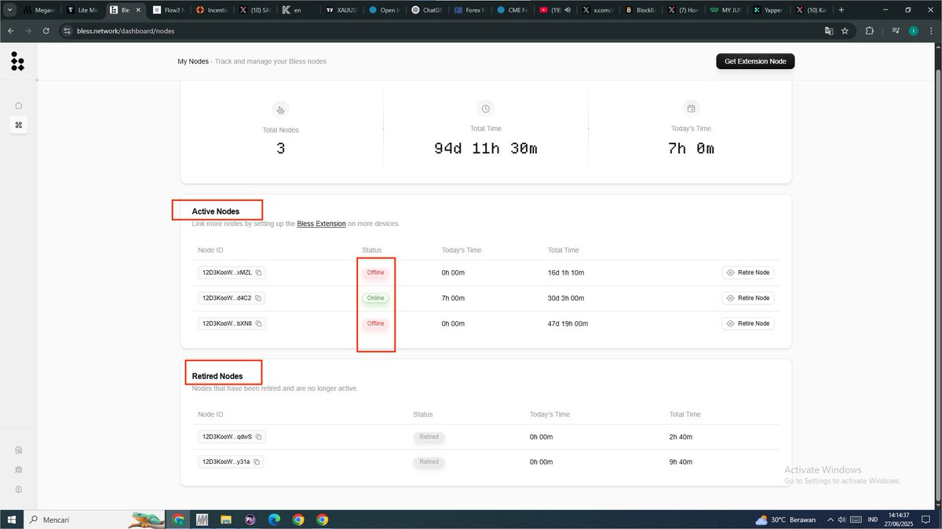Image resolution: width=942 pixels, height=529 pixels.
Task: Click today's time value 7h 00m
Action: click(x=453, y=298)
